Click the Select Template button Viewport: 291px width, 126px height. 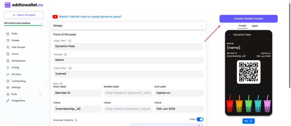[x=24, y=15]
